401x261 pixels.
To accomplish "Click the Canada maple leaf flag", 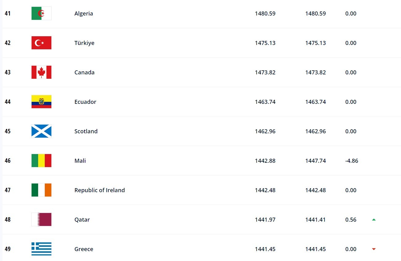I will (x=41, y=72).
